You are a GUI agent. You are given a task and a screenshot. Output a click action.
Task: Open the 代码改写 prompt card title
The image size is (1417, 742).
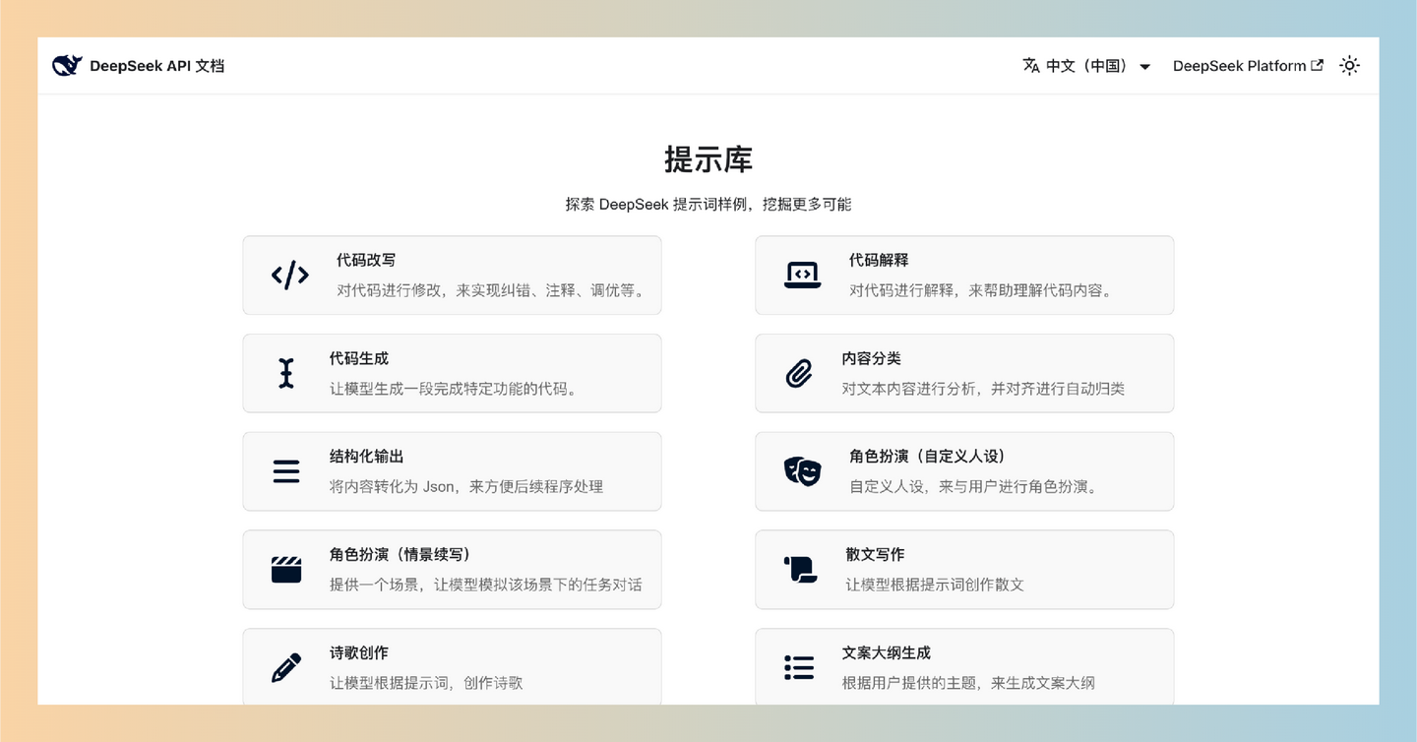coord(366,260)
